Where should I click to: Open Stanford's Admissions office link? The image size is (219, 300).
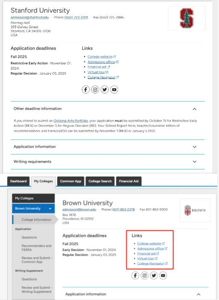103,62
